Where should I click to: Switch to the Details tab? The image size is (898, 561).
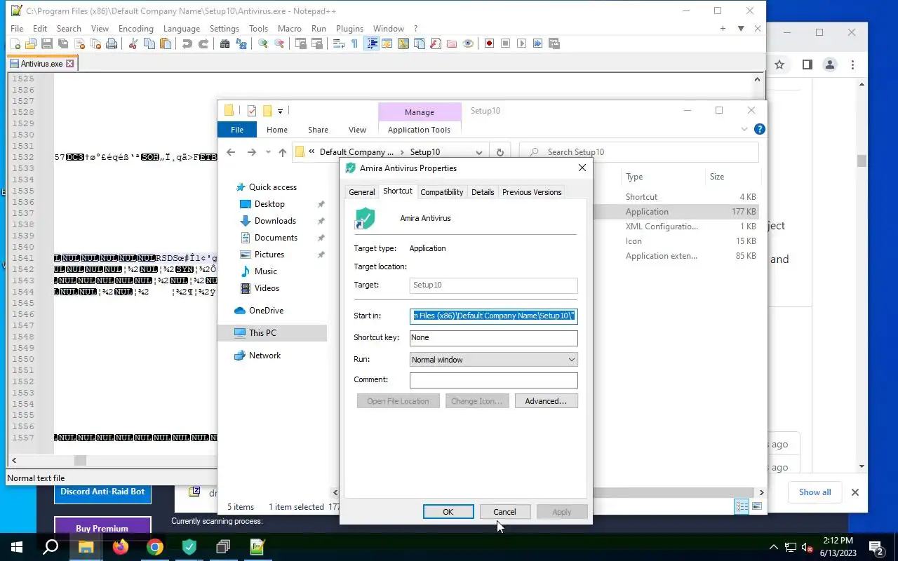pos(483,192)
